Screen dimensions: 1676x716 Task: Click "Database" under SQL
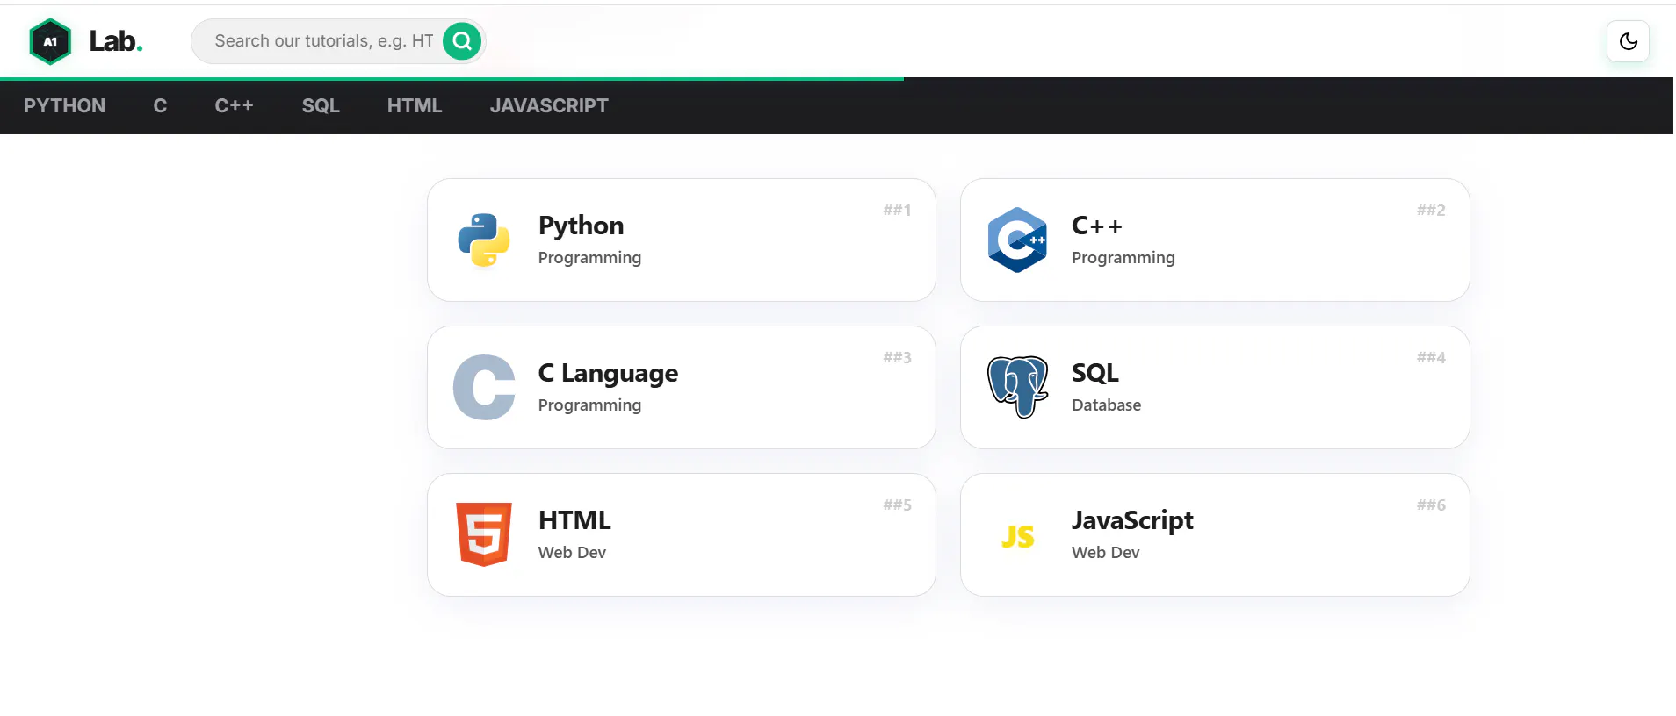click(x=1106, y=405)
